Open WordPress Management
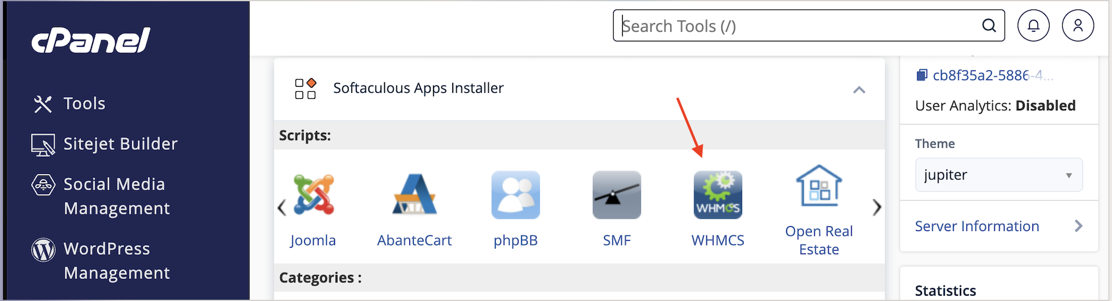This screenshot has width=1112, height=301. [117, 261]
